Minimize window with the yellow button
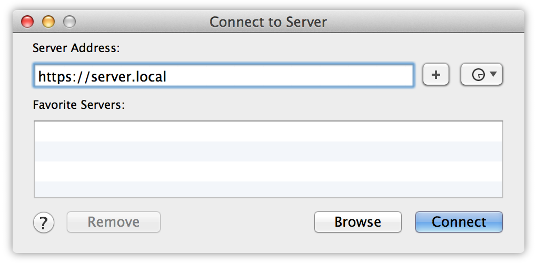 click(x=48, y=22)
